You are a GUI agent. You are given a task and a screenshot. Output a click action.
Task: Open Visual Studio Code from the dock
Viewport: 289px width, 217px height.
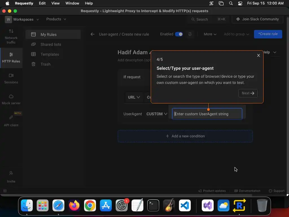click(x=185, y=205)
